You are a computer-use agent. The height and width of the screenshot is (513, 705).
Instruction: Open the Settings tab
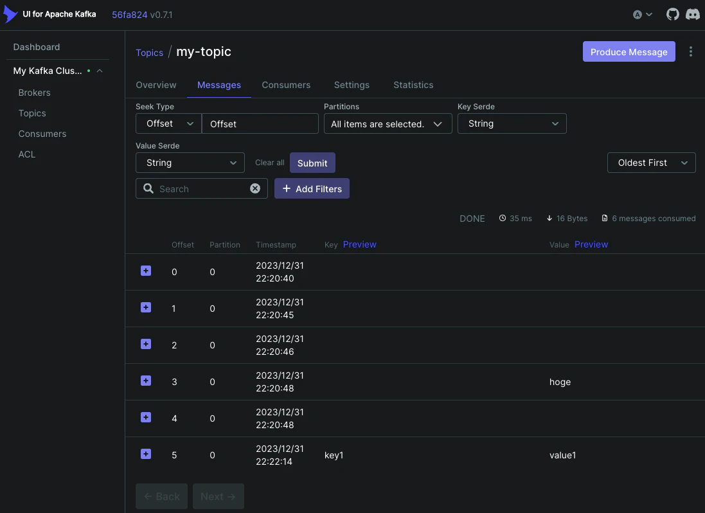352,85
